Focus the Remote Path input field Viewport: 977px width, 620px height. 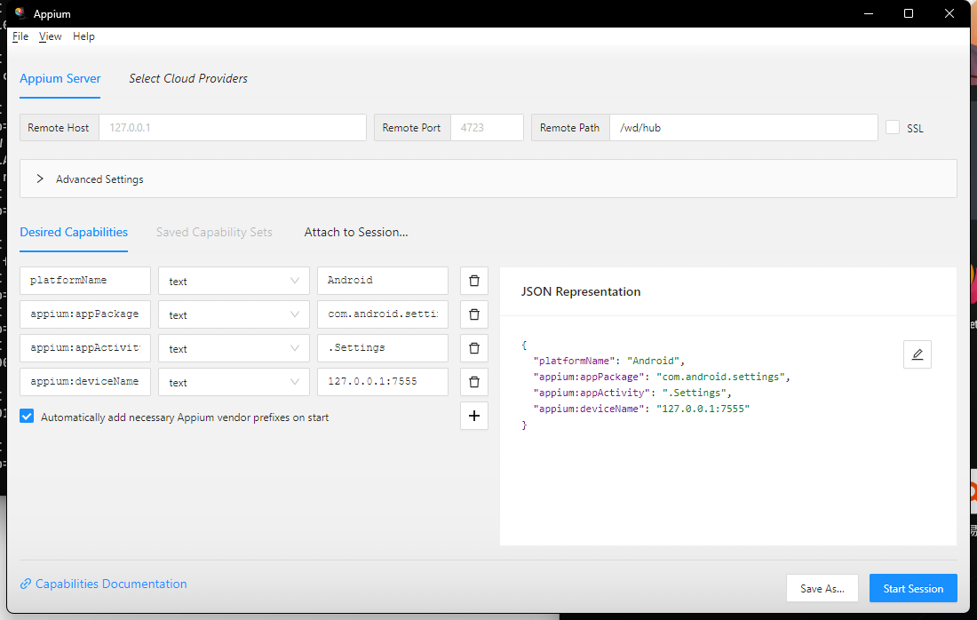click(x=743, y=127)
